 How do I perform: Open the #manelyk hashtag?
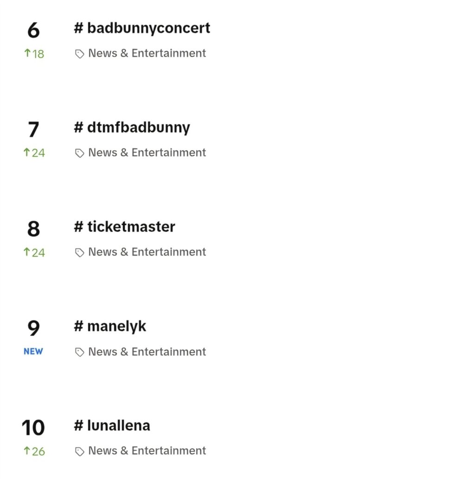(x=110, y=327)
